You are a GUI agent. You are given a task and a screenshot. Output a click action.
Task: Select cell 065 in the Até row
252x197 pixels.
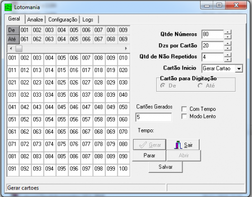[75, 39]
